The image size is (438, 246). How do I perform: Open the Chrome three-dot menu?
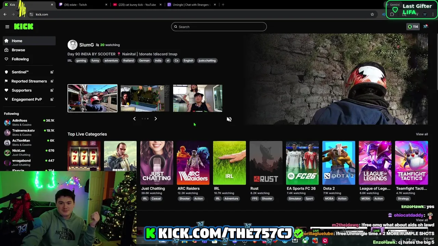pos(433,14)
